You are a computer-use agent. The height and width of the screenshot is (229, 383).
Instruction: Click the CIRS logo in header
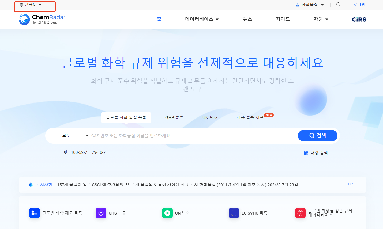[x=359, y=20]
